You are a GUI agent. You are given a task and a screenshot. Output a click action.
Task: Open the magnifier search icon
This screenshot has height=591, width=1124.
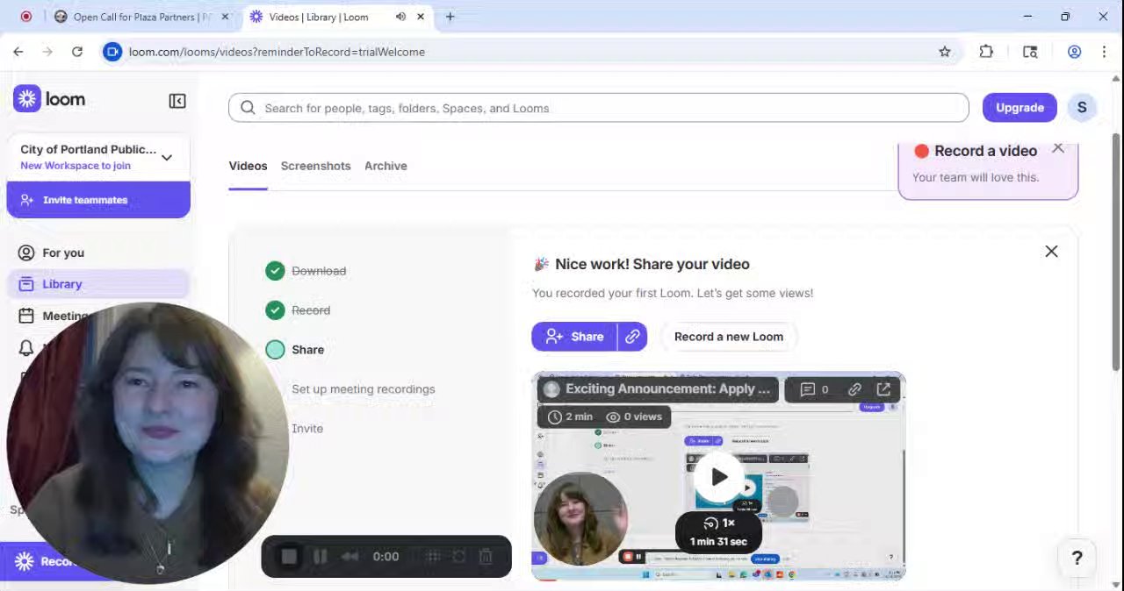coord(248,108)
